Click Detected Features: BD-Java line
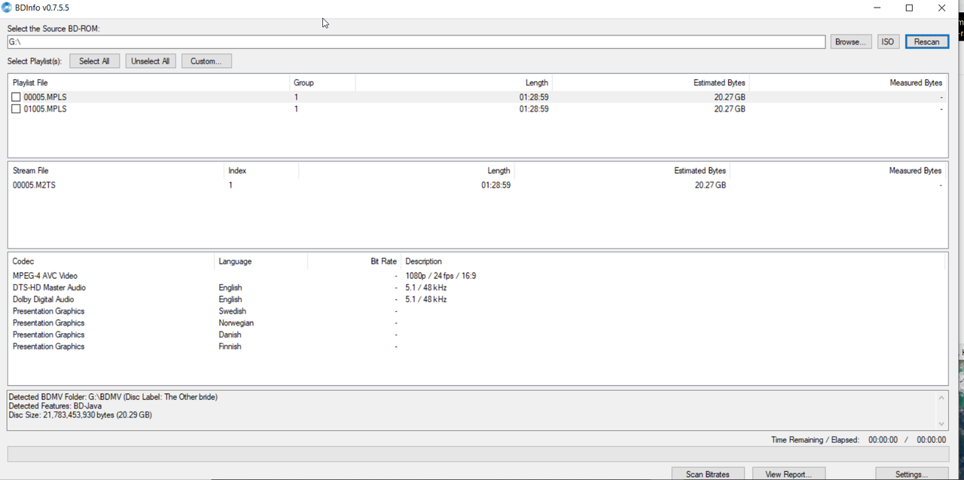964x480 pixels. coord(56,406)
